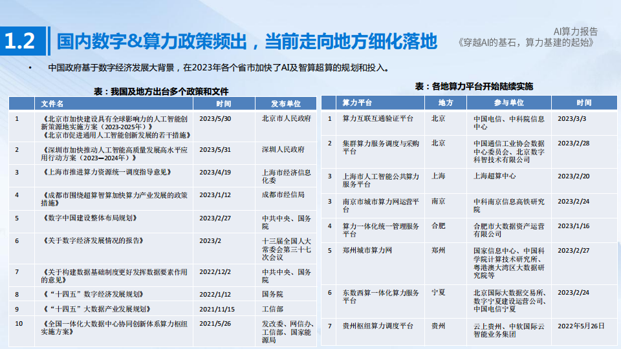Click the 北京国际大数据交易所 participants cell

tap(510, 301)
